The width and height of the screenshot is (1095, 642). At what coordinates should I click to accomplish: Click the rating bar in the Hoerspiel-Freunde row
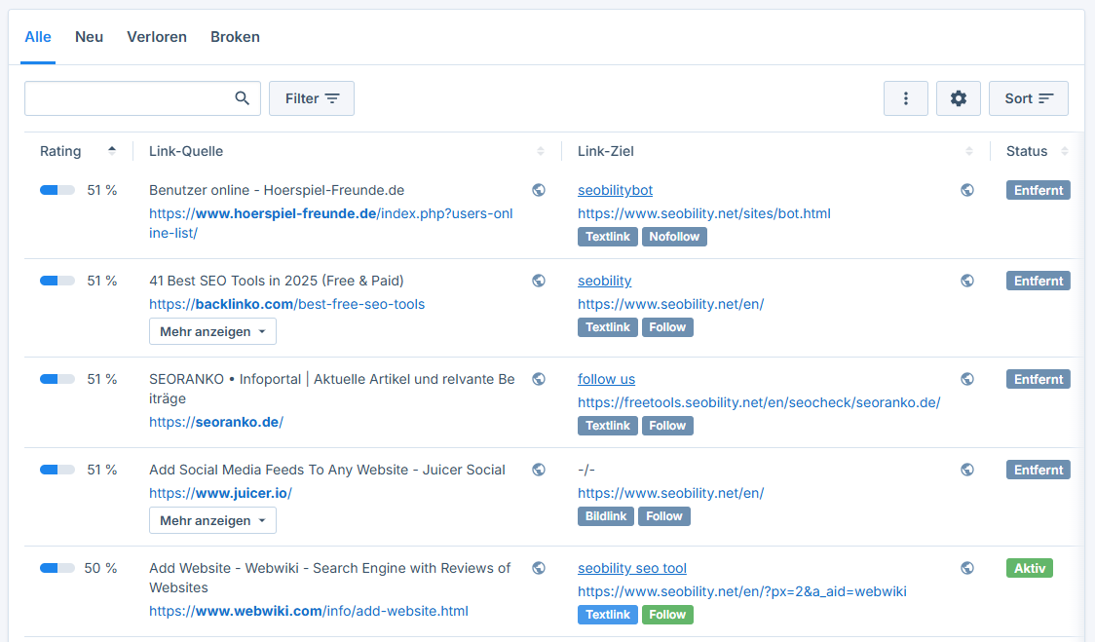click(x=57, y=190)
